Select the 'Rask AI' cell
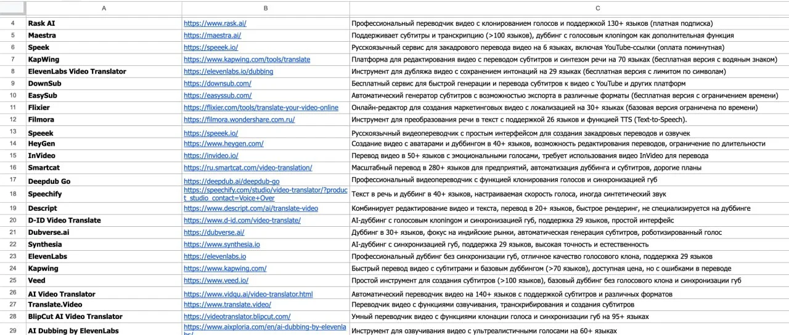This screenshot has height=335, width=789. click(104, 23)
